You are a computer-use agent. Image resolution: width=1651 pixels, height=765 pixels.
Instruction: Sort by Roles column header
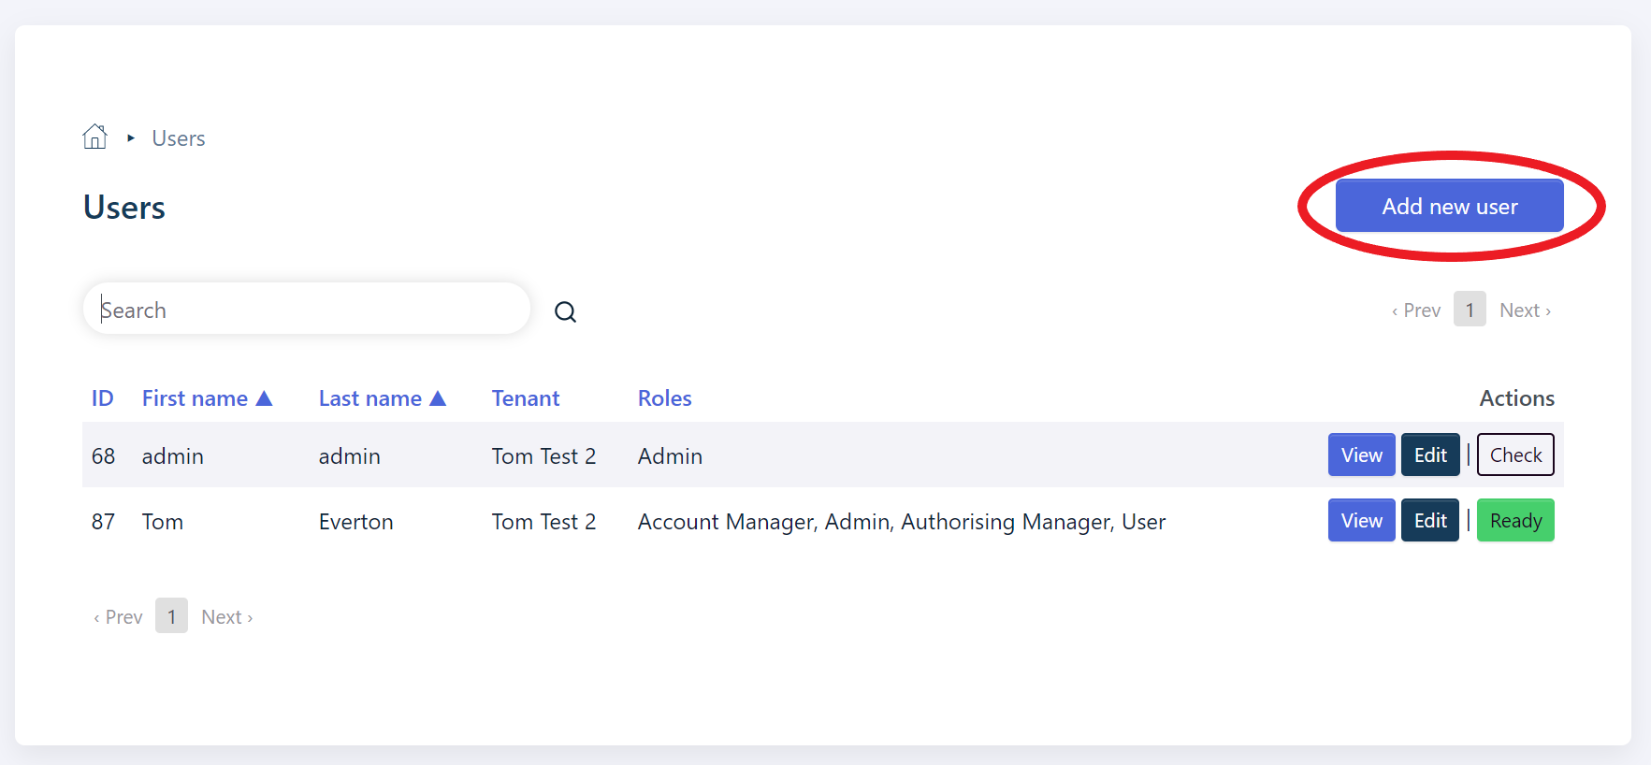click(x=665, y=398)
